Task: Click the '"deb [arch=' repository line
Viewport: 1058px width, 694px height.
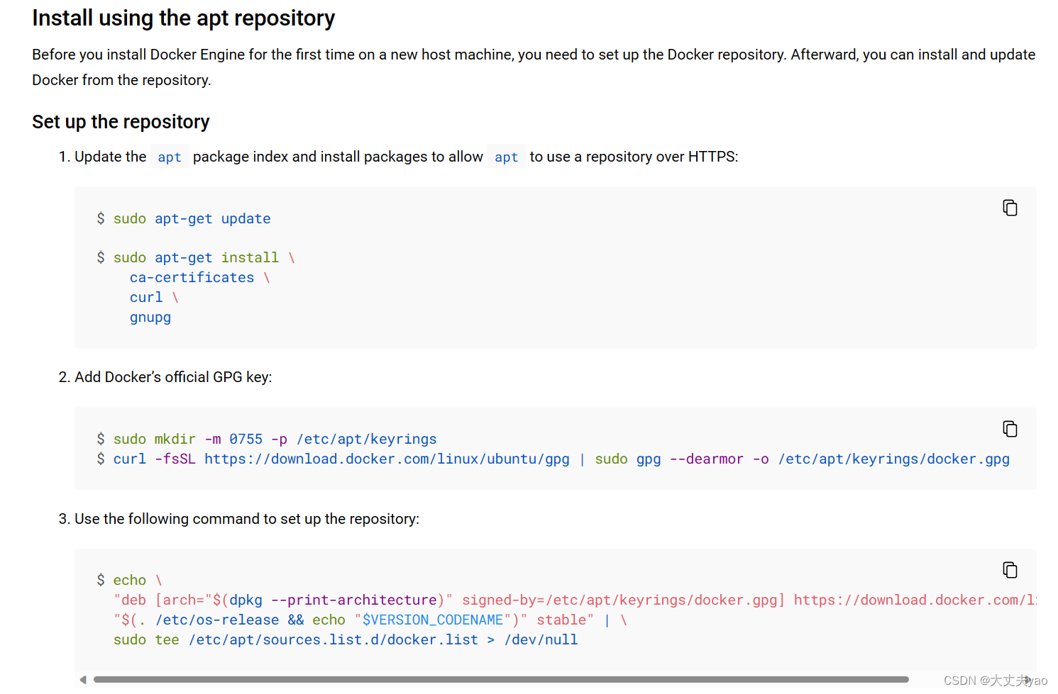Action: (575, 600)
